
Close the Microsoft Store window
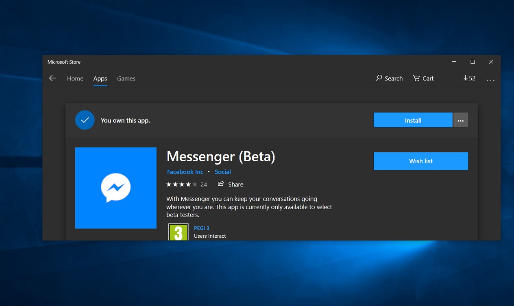click(491, 62)
